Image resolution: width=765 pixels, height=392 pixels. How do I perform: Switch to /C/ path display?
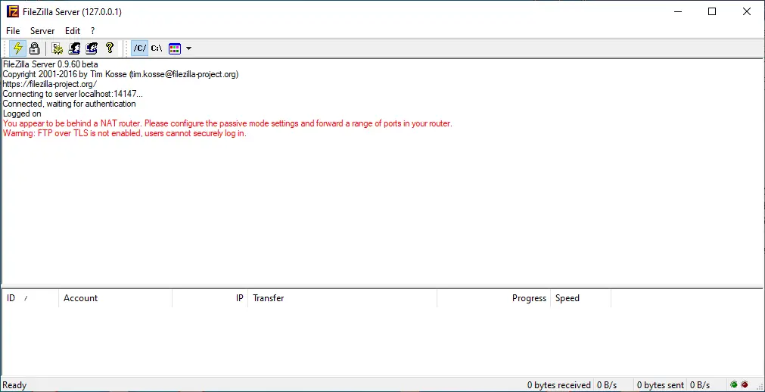point(139,48)
